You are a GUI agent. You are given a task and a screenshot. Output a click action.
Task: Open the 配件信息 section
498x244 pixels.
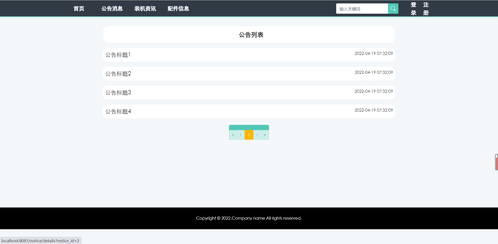pyautogui.click(x=178, y=9)
